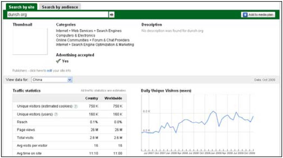Click the Total visits row label
Viewport: 283px width, 158px height.
[x=25, y=138]
